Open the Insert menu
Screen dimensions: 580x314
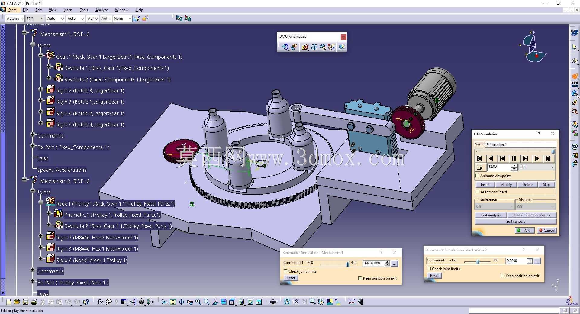68,10
